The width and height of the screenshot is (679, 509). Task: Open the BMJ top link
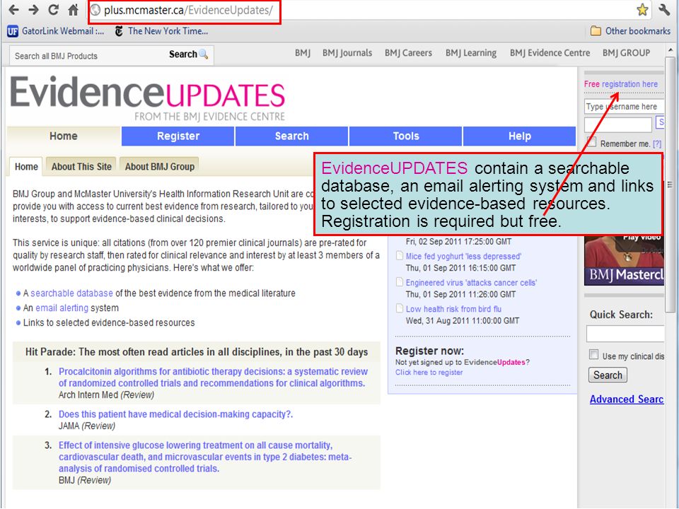303,53
